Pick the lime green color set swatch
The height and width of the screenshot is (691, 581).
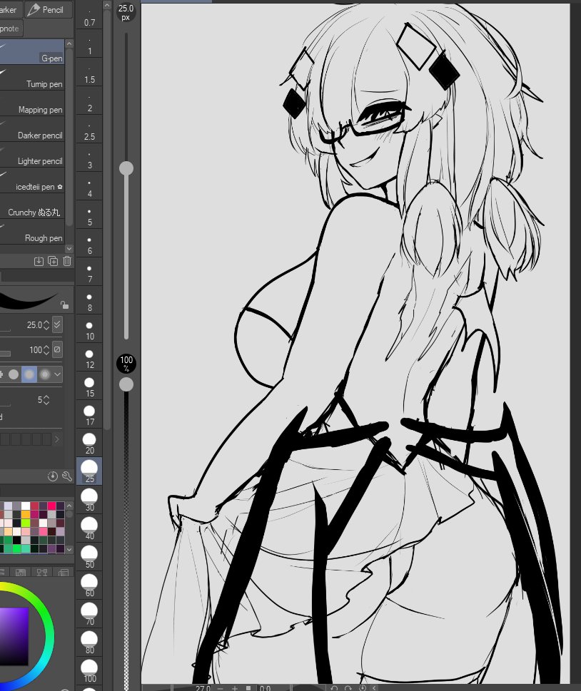(x=26, y=523)
